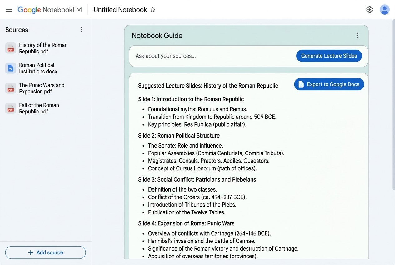Screen dimensions: 395x265
Task: Rename the Untitled Notebook title
Action: tap(120, 10)
